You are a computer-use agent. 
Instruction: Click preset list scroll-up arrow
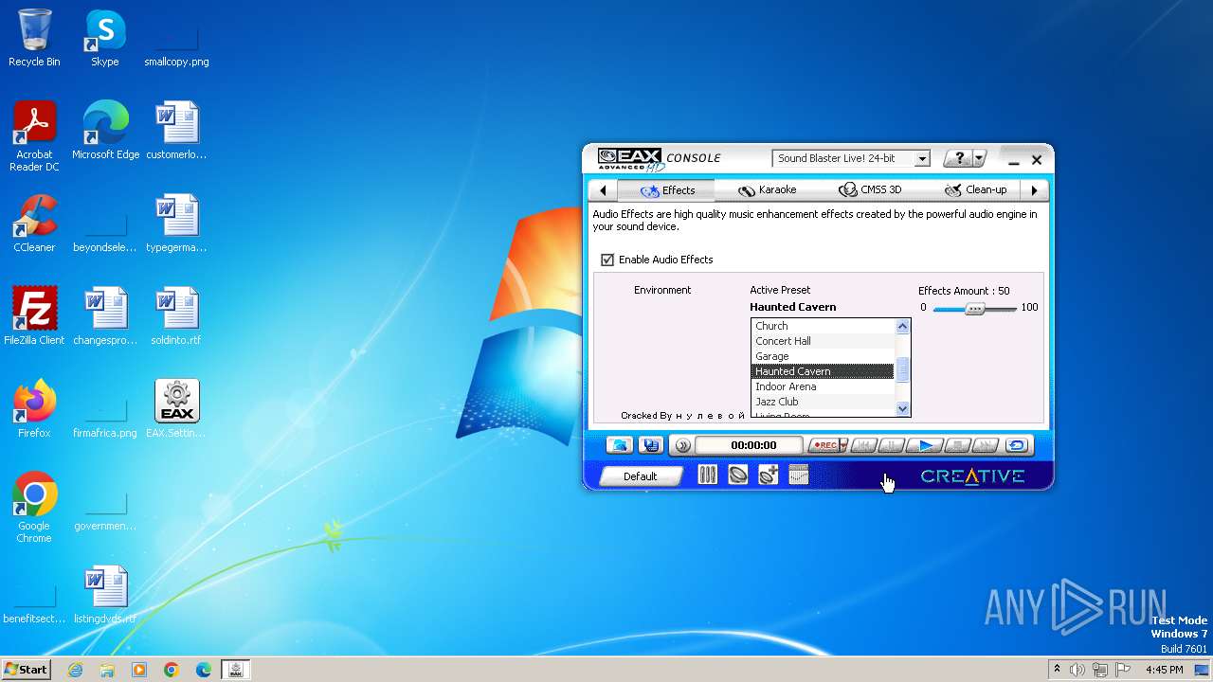[x=902, y=327]
